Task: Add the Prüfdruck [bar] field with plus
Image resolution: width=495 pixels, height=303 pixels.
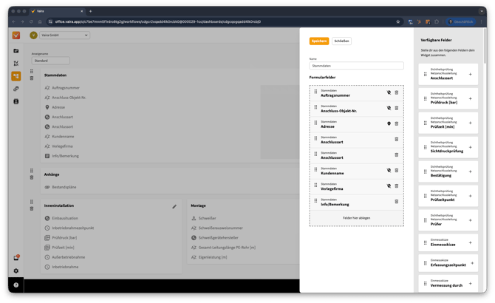Action: point(471,99)
